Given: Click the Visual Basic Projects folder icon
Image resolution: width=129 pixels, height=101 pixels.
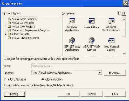Looking at the screenshot, I should (x=10, y=19).
